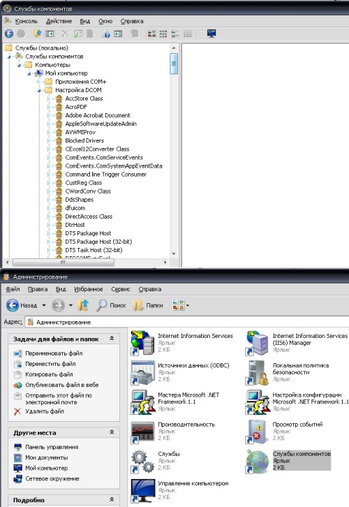349x507 pixels.
Task: Toggle the action pane show/hide icon
Action: pos(118,34)
